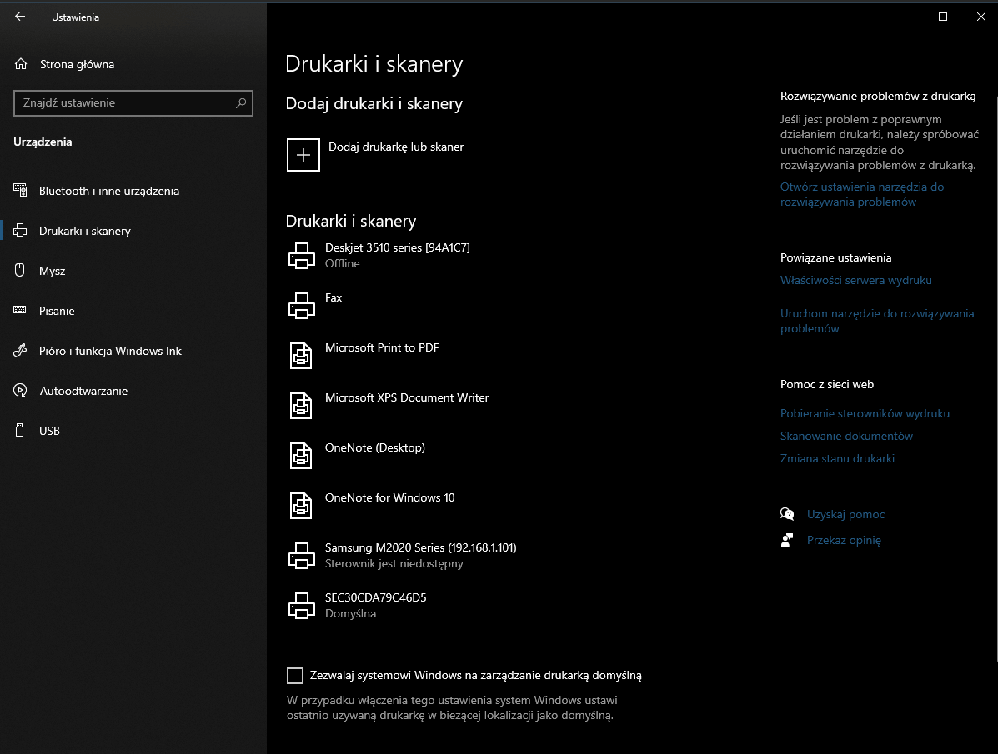This screenshot has height=754, width=998.
Task: Click Sterownik jest niedostępny status text
Action: 394,564
